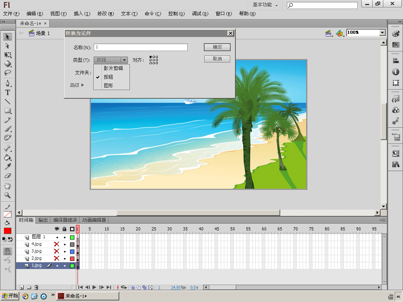
Task: Switch to the 动画编辑器 tab
Action: pyautogui.click(x=94, y=220)
